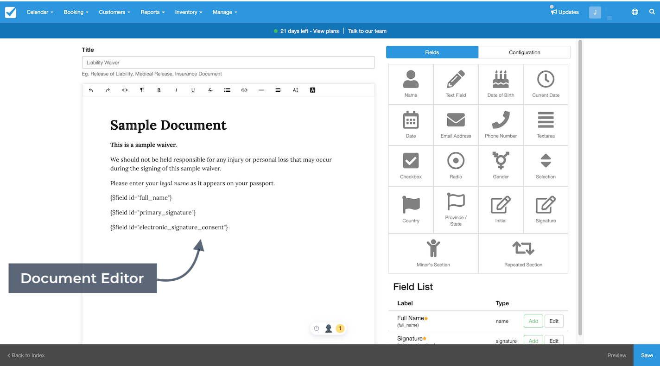Add an Initial field

501,210
